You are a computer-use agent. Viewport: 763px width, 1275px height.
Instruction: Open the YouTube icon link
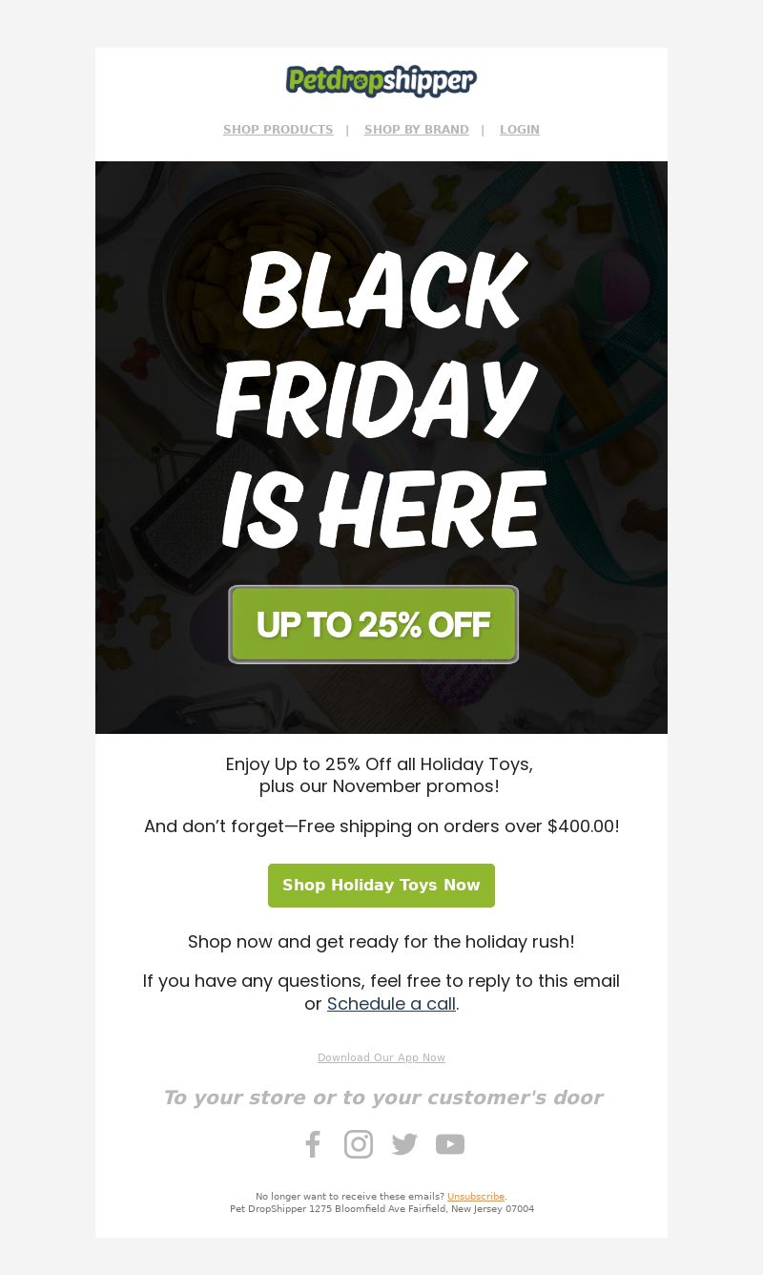[450, 1144]
